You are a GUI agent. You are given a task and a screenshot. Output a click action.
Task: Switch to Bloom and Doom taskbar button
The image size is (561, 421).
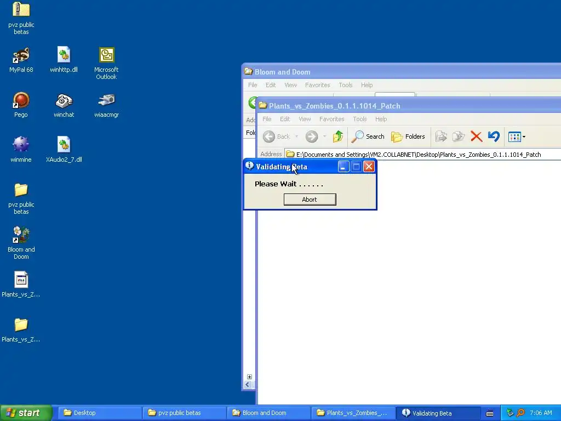(268, 413)
